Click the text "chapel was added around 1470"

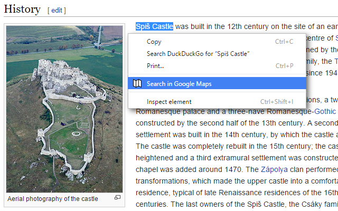tap(188, 170)
